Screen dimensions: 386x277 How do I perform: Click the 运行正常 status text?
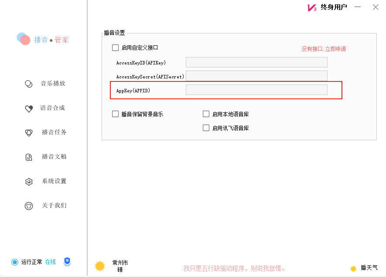coord(31,262)
